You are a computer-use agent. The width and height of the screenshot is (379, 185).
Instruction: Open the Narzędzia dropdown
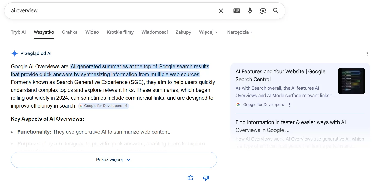click(x=240, y=32)
